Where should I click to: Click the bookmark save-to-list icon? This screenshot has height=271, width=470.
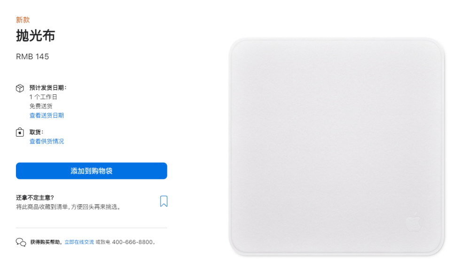[x=164, y=201]
